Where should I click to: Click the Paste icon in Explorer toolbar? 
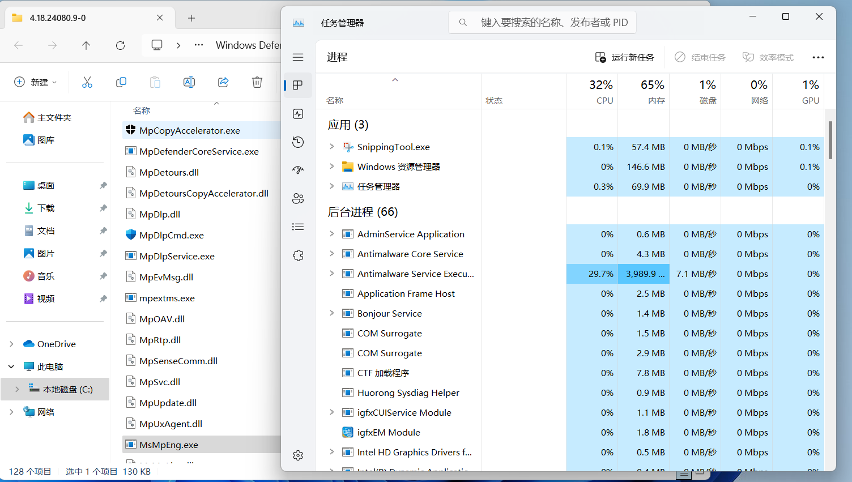click(x=155, y=82)
